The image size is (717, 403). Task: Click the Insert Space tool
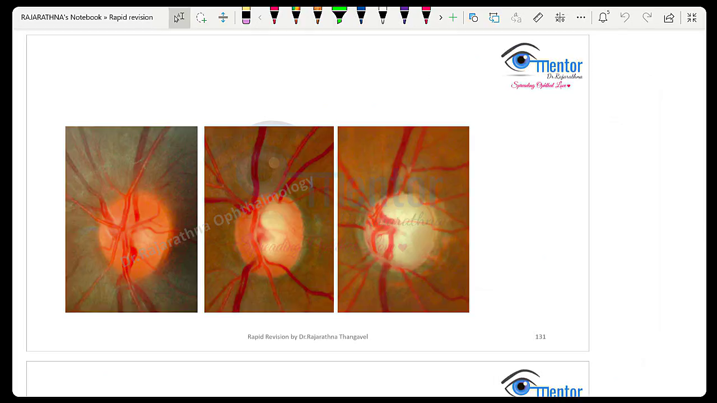[223, 18]
